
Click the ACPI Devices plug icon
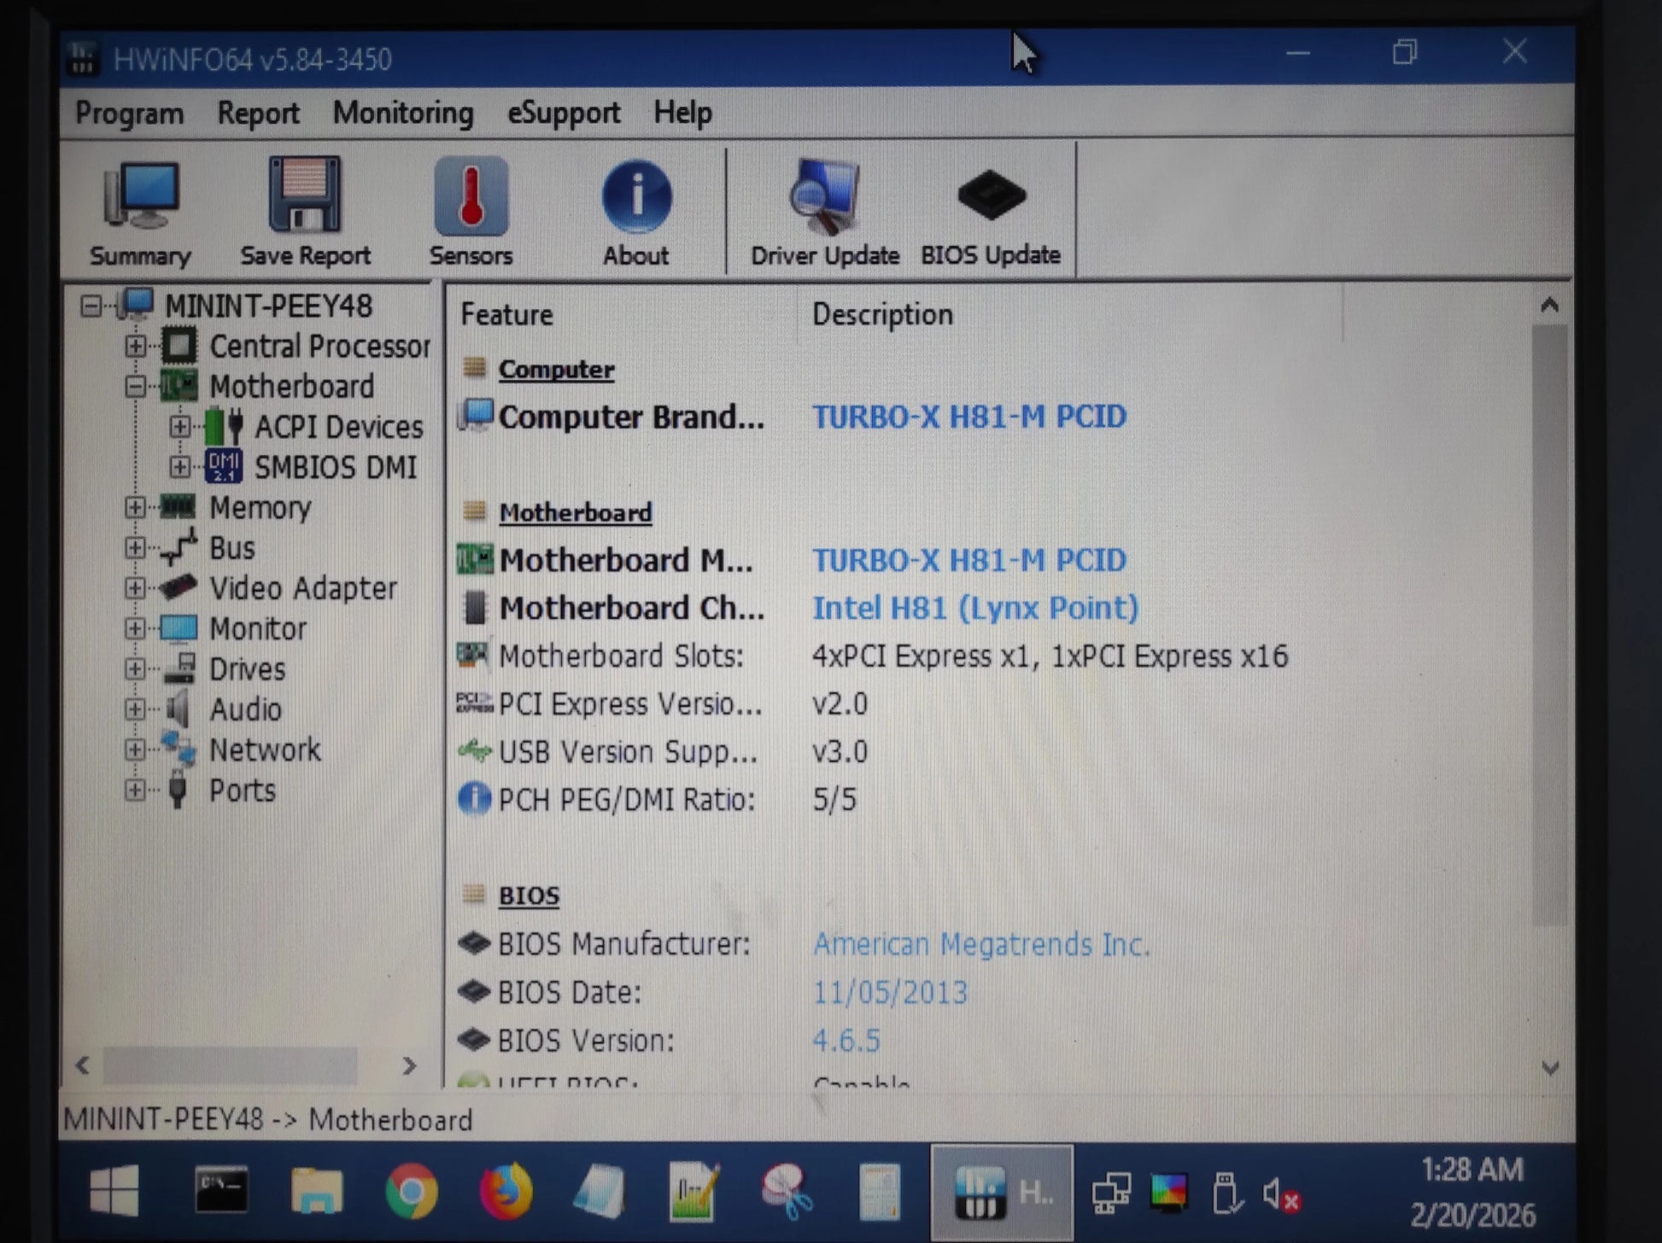225,426
